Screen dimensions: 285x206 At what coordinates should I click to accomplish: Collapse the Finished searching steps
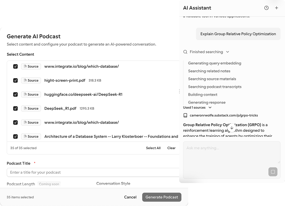tap(227, 52)
